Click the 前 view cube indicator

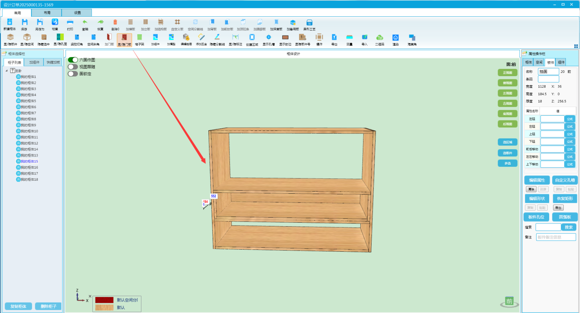click(509, 301)
